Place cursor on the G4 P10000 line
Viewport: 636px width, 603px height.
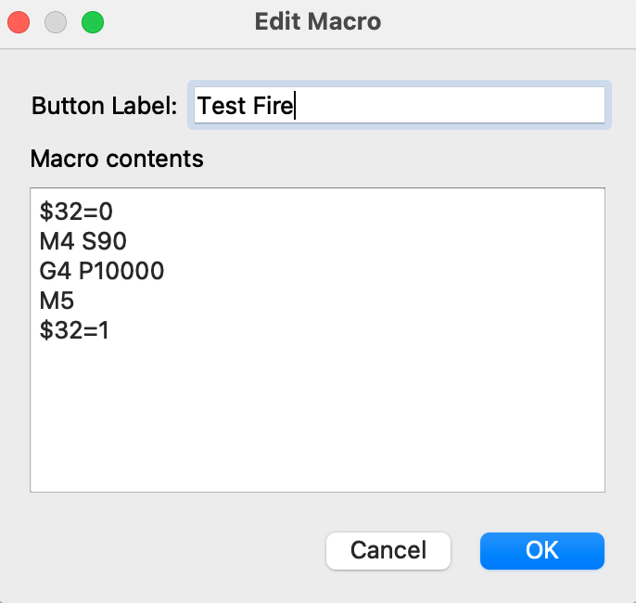point(101,271)
